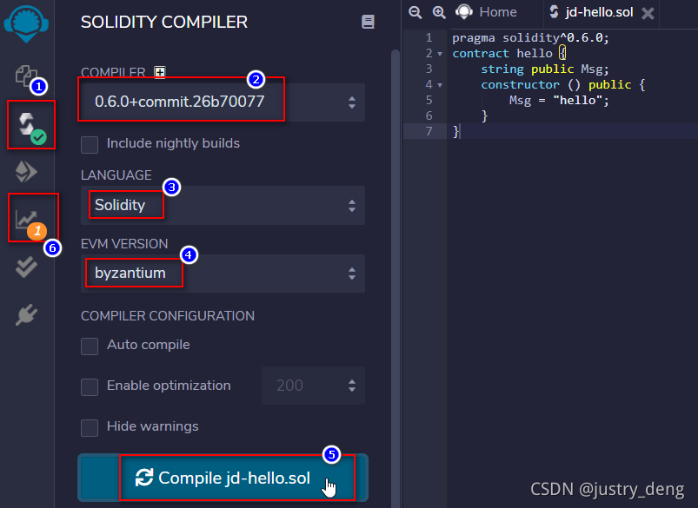Screen dimensions: 698x508
Task: Open the Solidity unit testing icon
Action: 26,267
